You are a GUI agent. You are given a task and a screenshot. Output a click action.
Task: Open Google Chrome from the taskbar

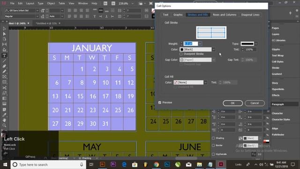click(x=156, y=164)
